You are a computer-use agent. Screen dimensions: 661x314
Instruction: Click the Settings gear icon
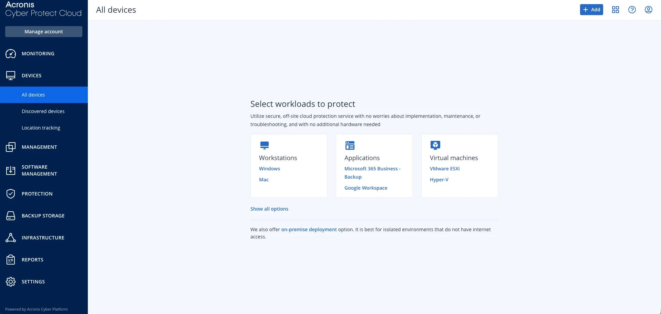11,282
